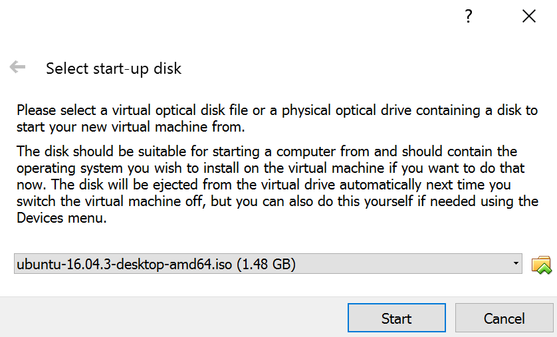This screenshot has height=337, width=557.
Task: Click the small triangle in the disk selector
Action: [x=516, y=263]
